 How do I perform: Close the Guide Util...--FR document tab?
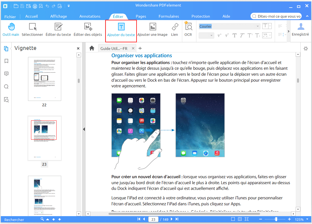[133, 48]
